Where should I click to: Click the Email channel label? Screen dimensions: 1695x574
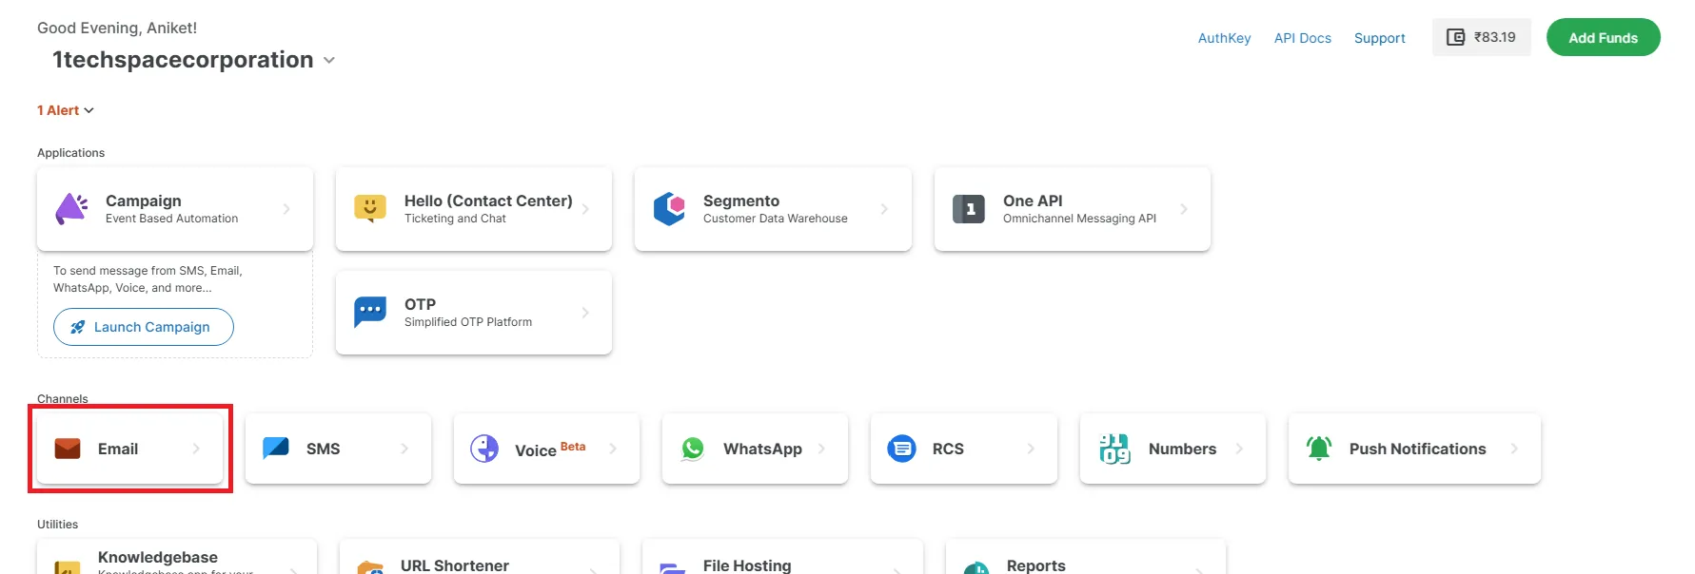pos(118,449)
